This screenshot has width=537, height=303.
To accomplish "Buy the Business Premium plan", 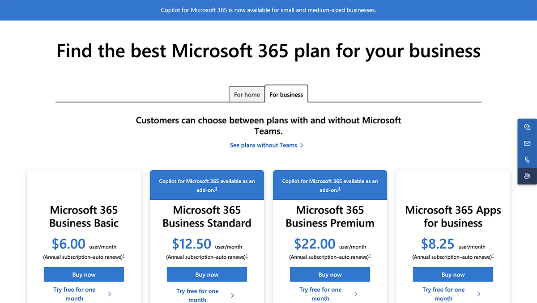I will pos(330,274).
